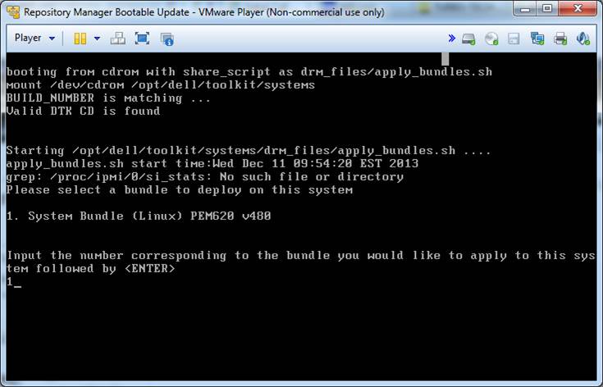Click the '1. System Bundle (Linux) PEM620 v480' line

click(x=139, y=216)
